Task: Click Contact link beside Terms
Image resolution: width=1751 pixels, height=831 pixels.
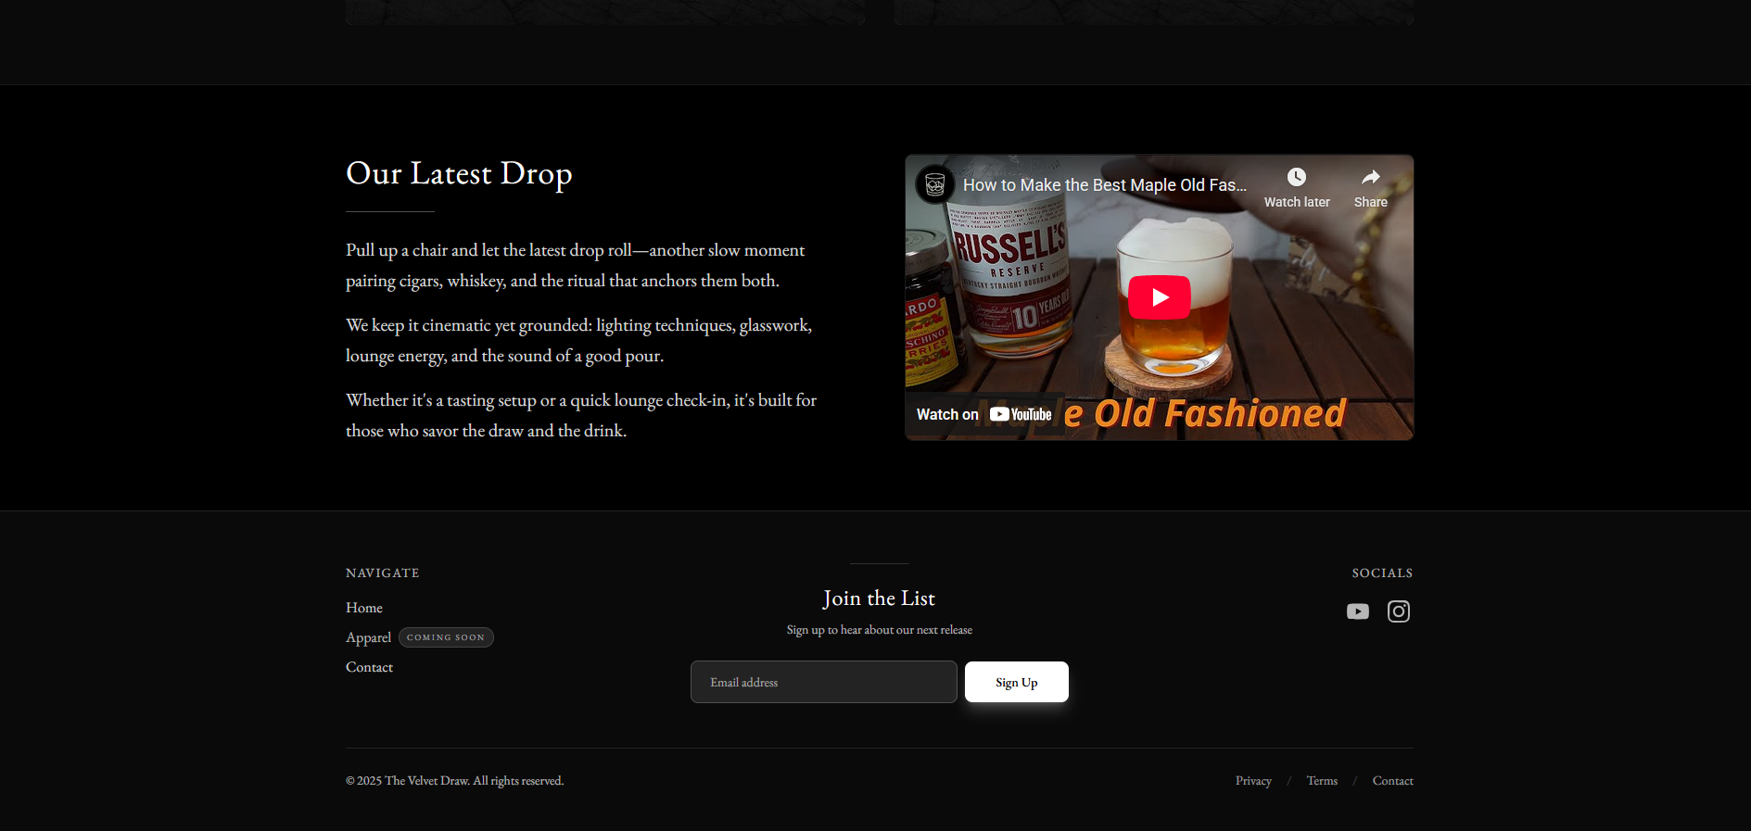Action: coord(1392,781)
